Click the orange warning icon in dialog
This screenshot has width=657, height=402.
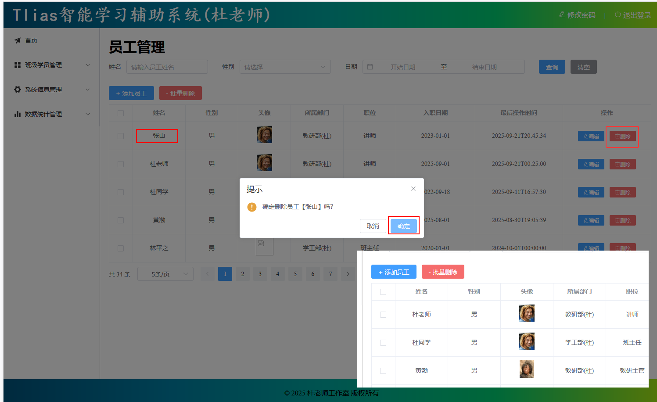coord(252,207)
